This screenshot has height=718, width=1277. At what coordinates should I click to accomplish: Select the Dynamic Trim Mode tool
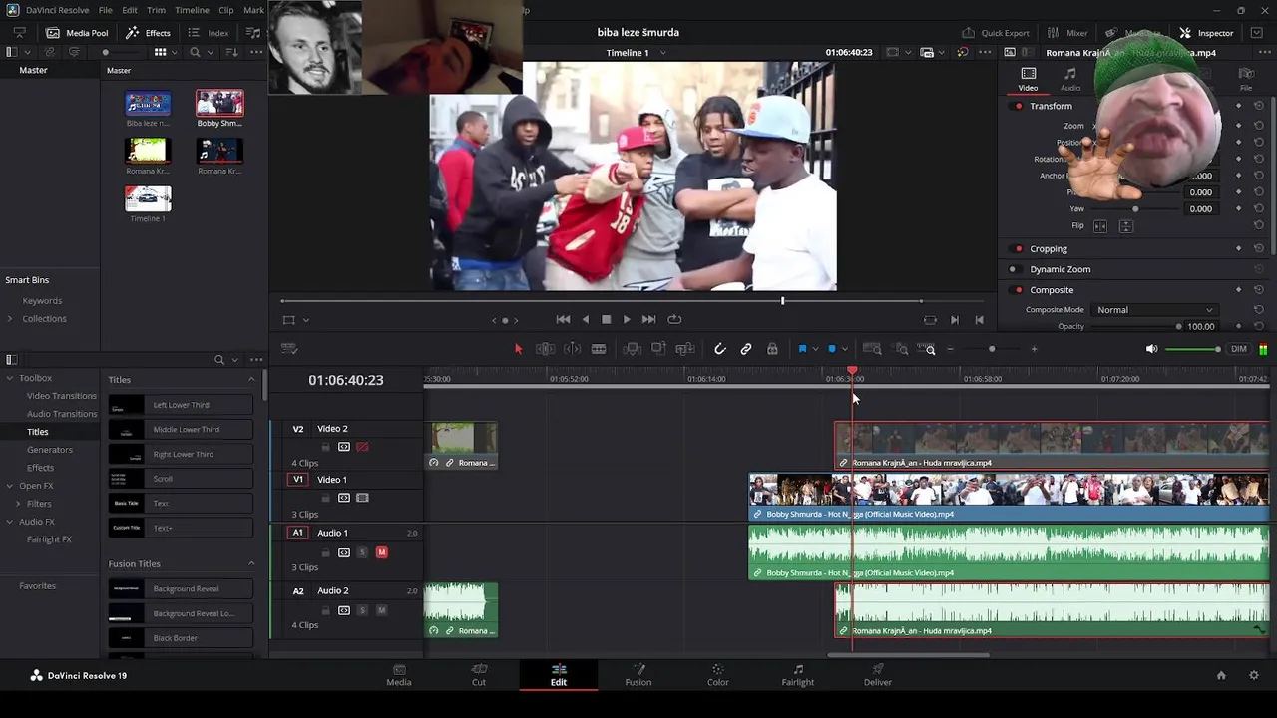point(572,349)
